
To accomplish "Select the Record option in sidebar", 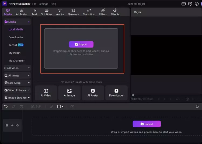I will (x=16, y=45).
